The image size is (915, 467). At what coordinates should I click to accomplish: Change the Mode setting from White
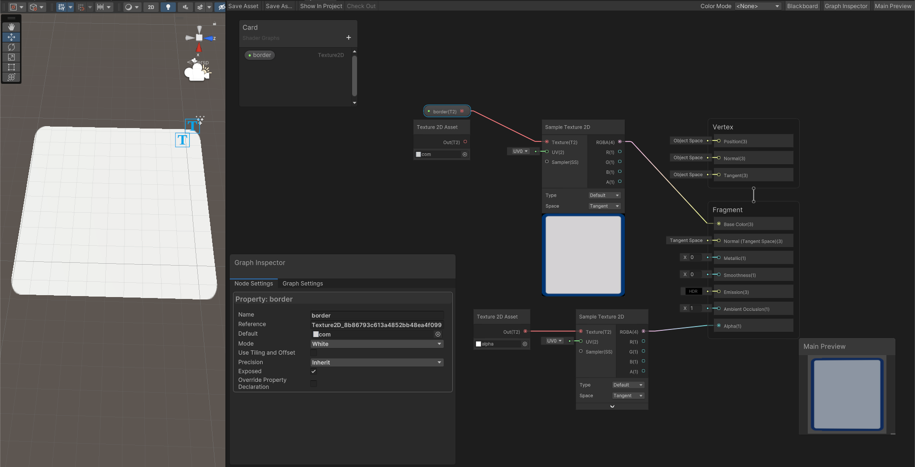click(x=376, y=344)
